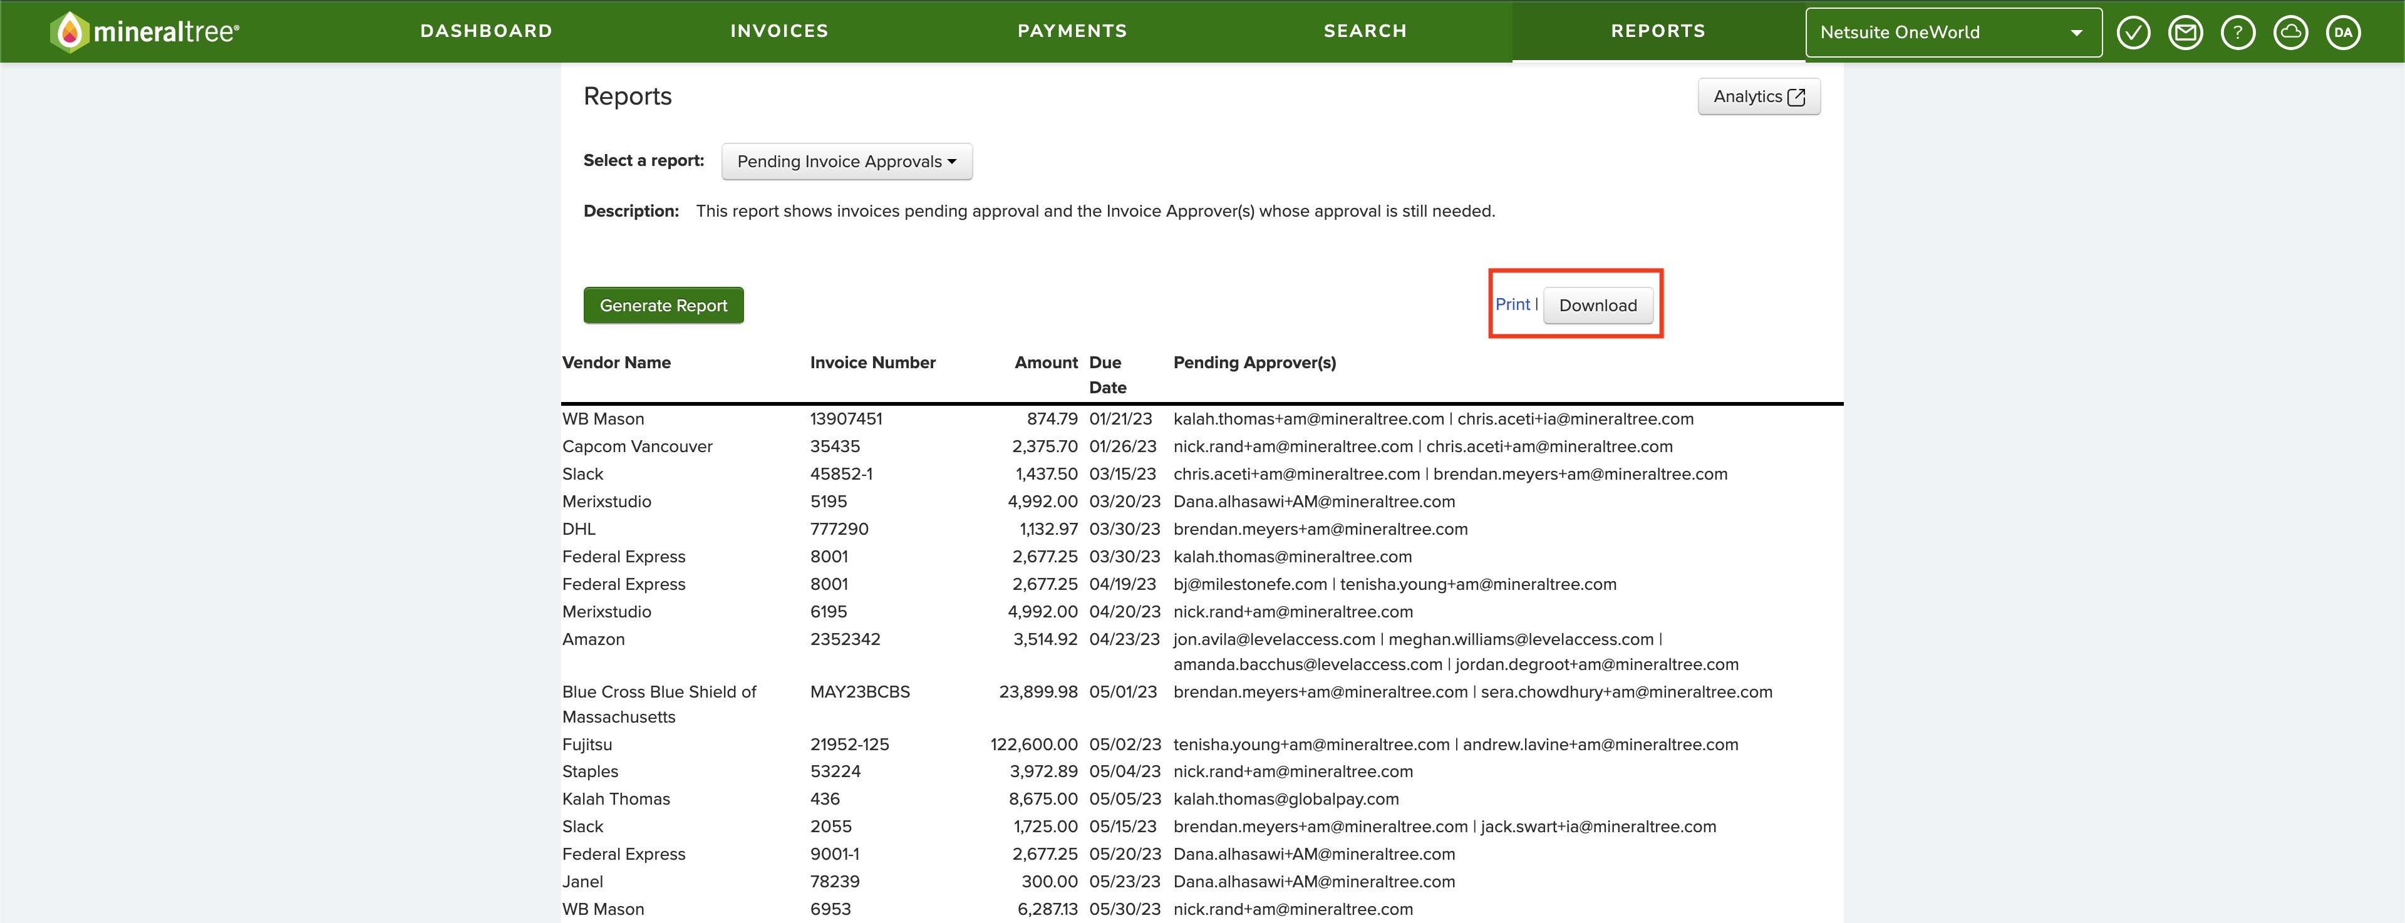Select the DHL vendor row
Image resolution: width=2405 pixels, height=923 pixels.
point(579,529)
